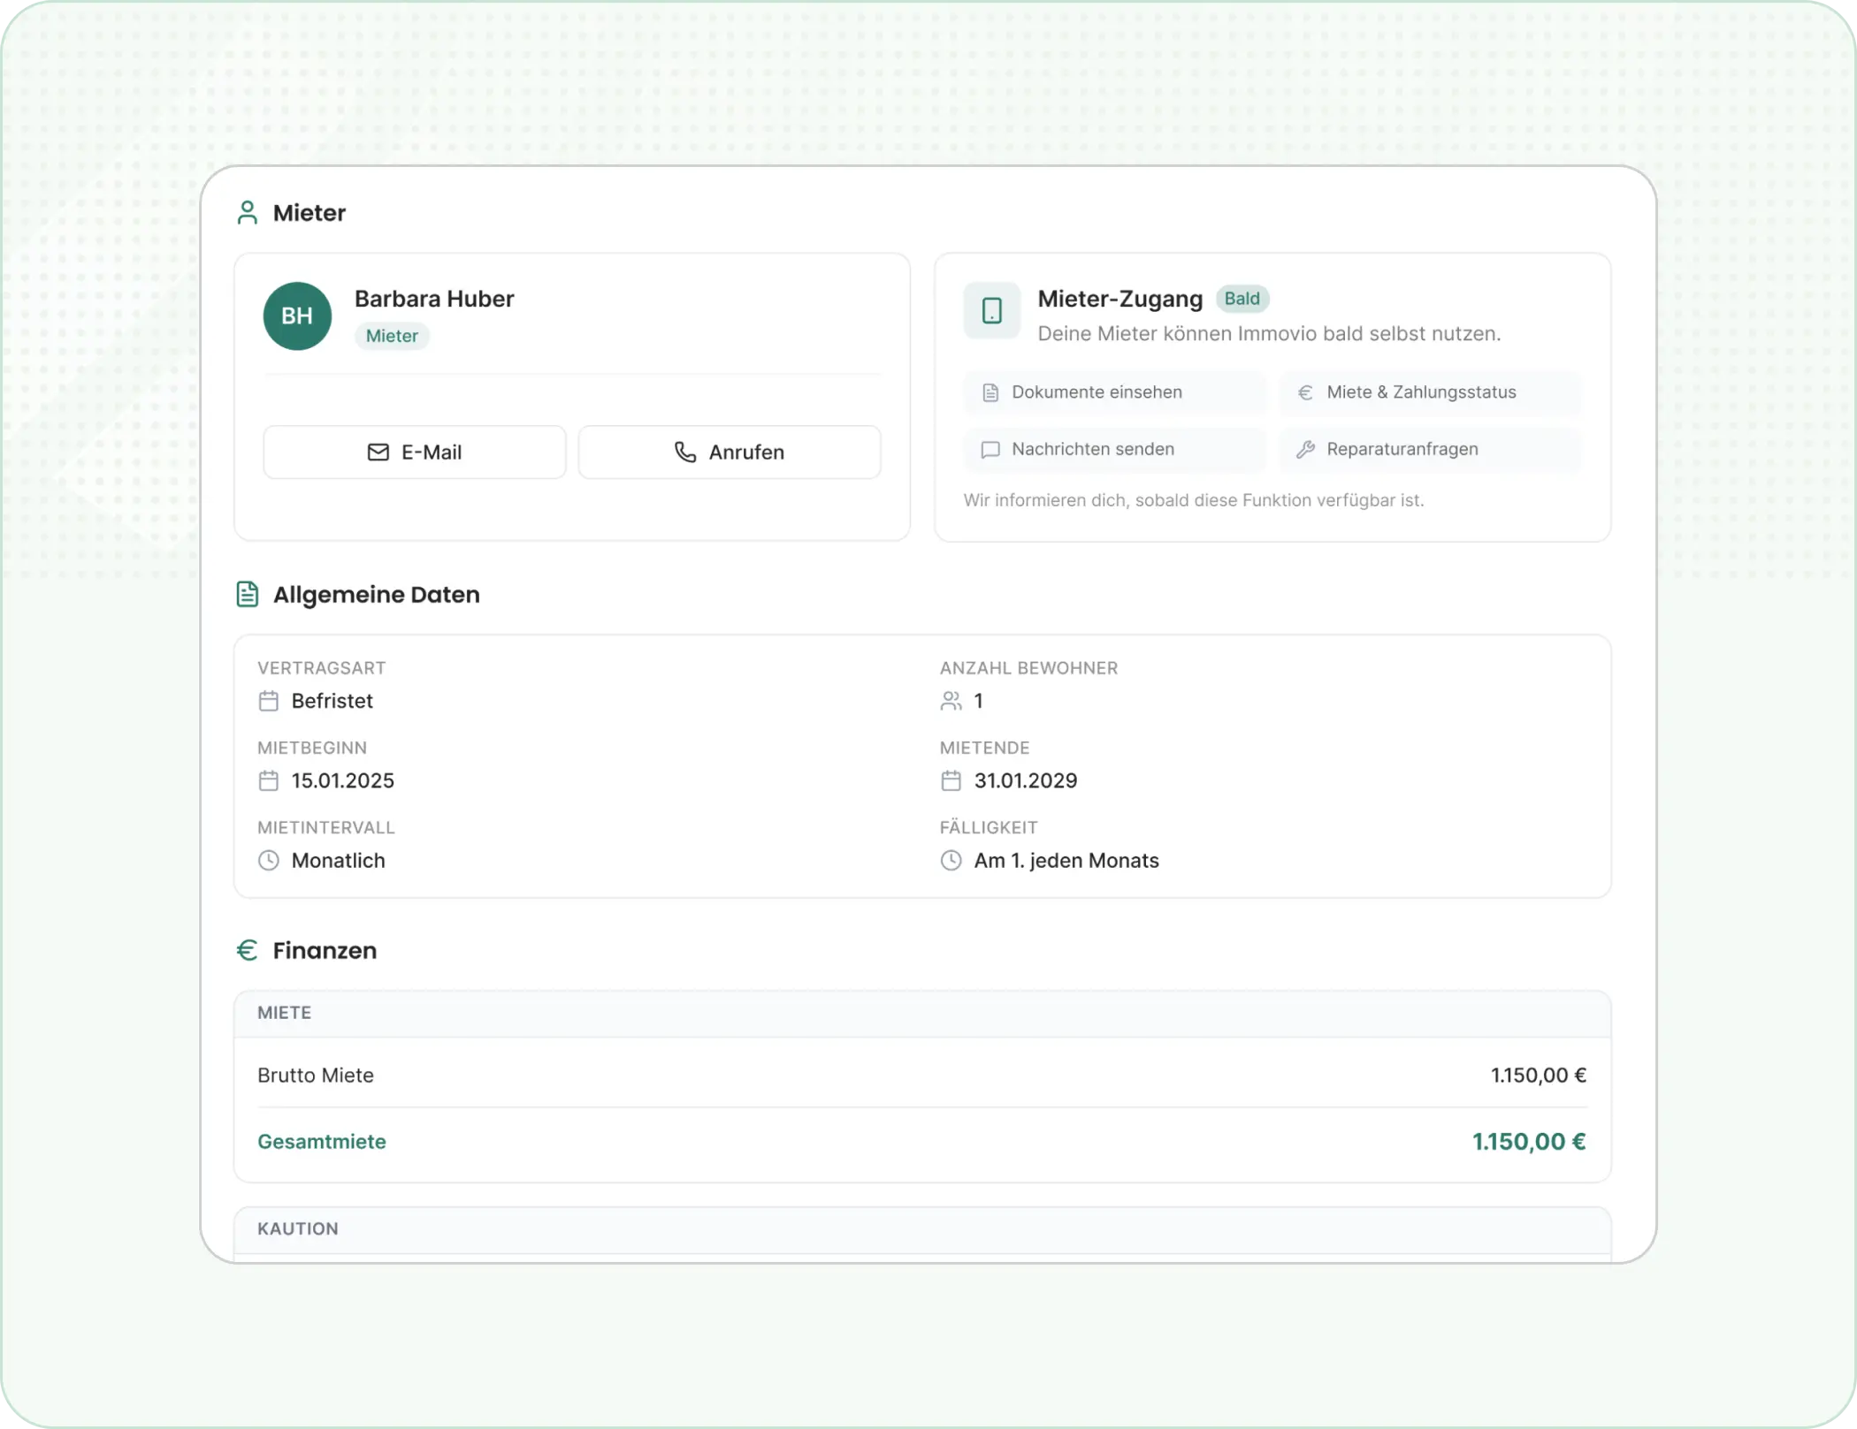Click the euro icon beside Finanzen
The height and width of the screenshot is (1429, 1857).
tap(247, 950)
